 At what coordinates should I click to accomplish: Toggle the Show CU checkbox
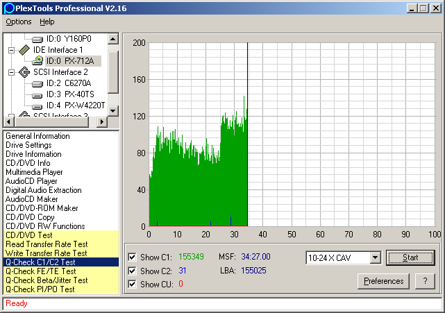[132, 284]
